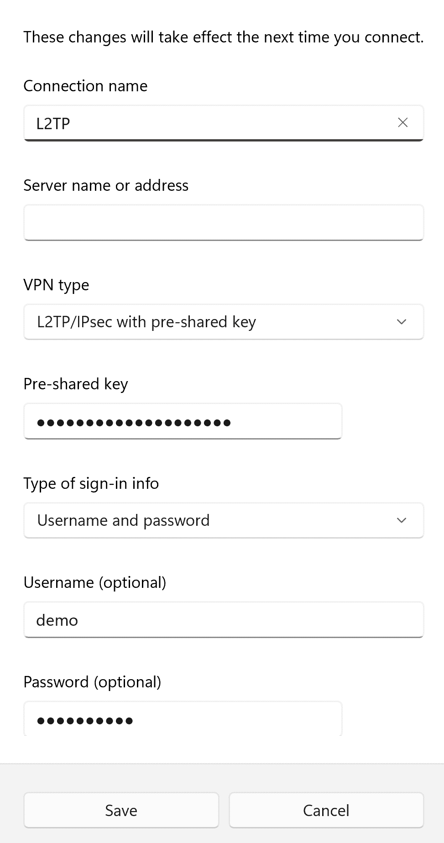This screenshot has height=843, width=444.
Task: Click the "Type of sign-in info" label
Action: pyautogui.click(x=91, y=483)
